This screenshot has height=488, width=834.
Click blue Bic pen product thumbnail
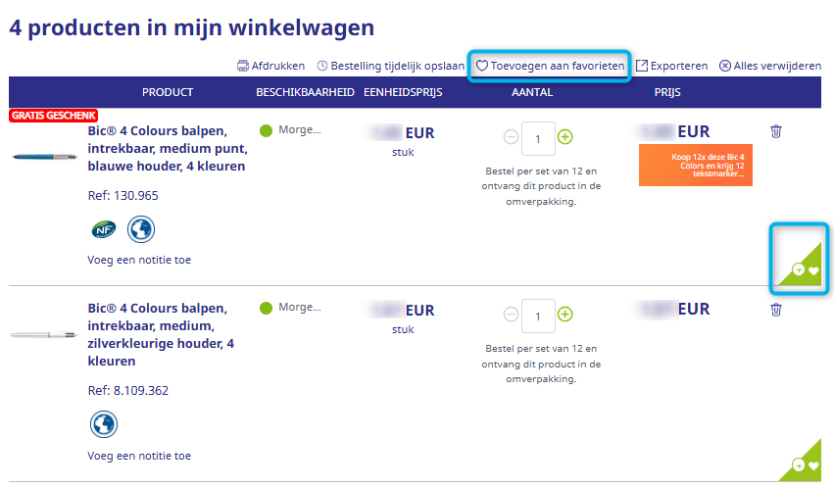tap(44, 154)
